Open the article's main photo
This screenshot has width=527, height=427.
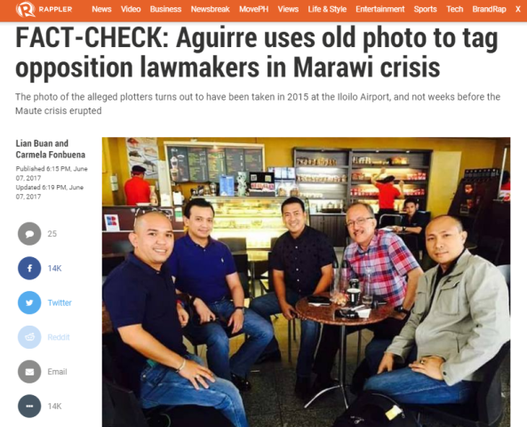(307, 282)
